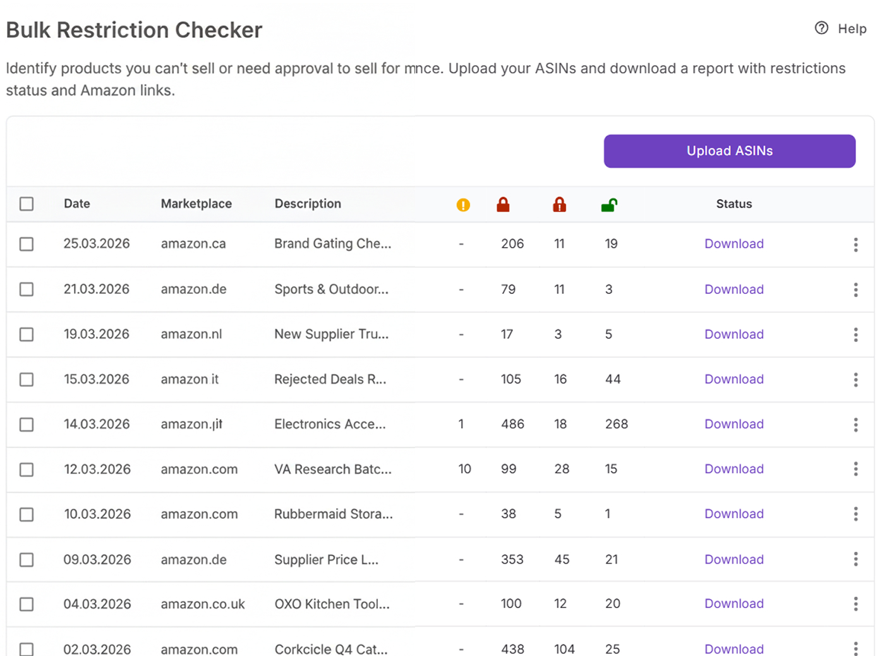Click the Upload ASINs button
The image size is (882, 656).
point(729,151)
